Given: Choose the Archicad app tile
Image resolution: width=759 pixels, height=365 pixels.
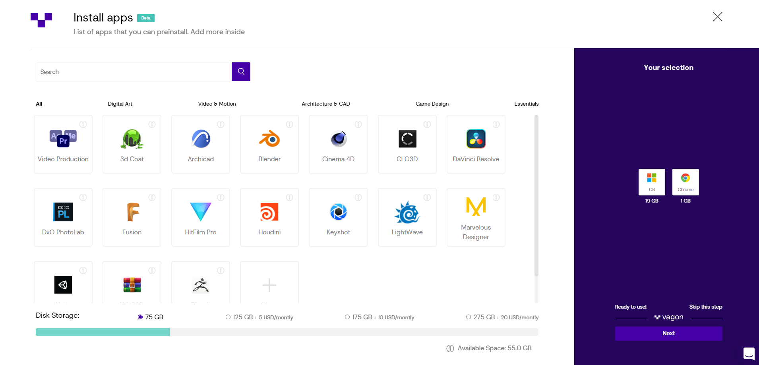Looking at the screenshot, I should [201, 144].
